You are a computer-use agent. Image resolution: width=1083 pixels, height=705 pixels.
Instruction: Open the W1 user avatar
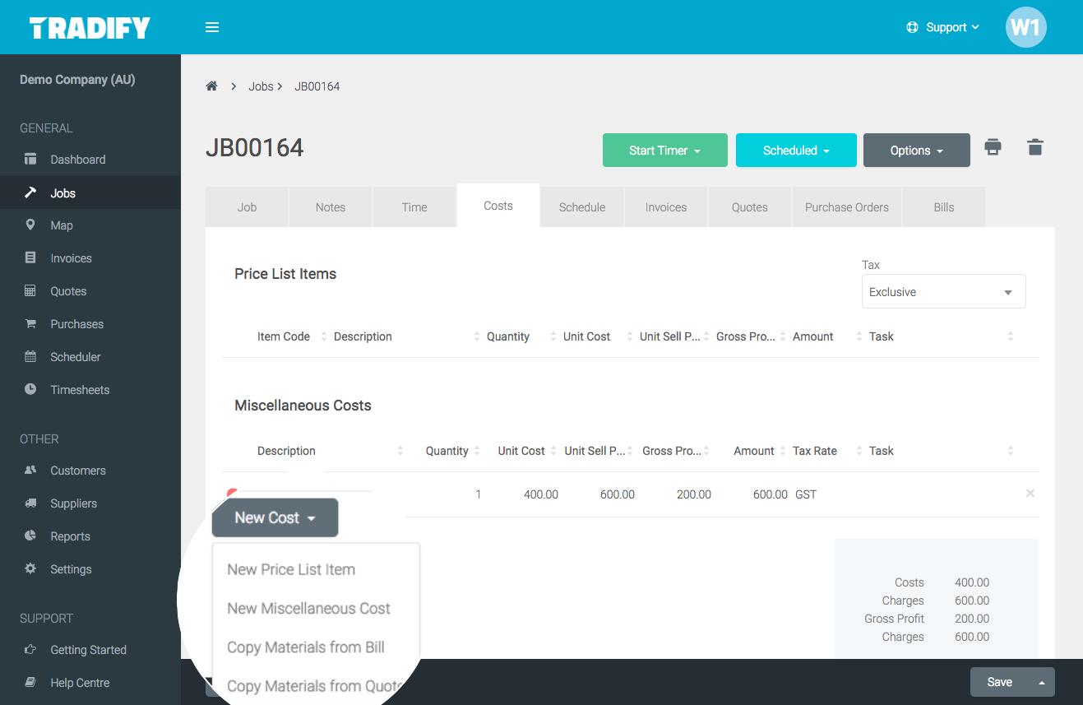point(1025,27)
